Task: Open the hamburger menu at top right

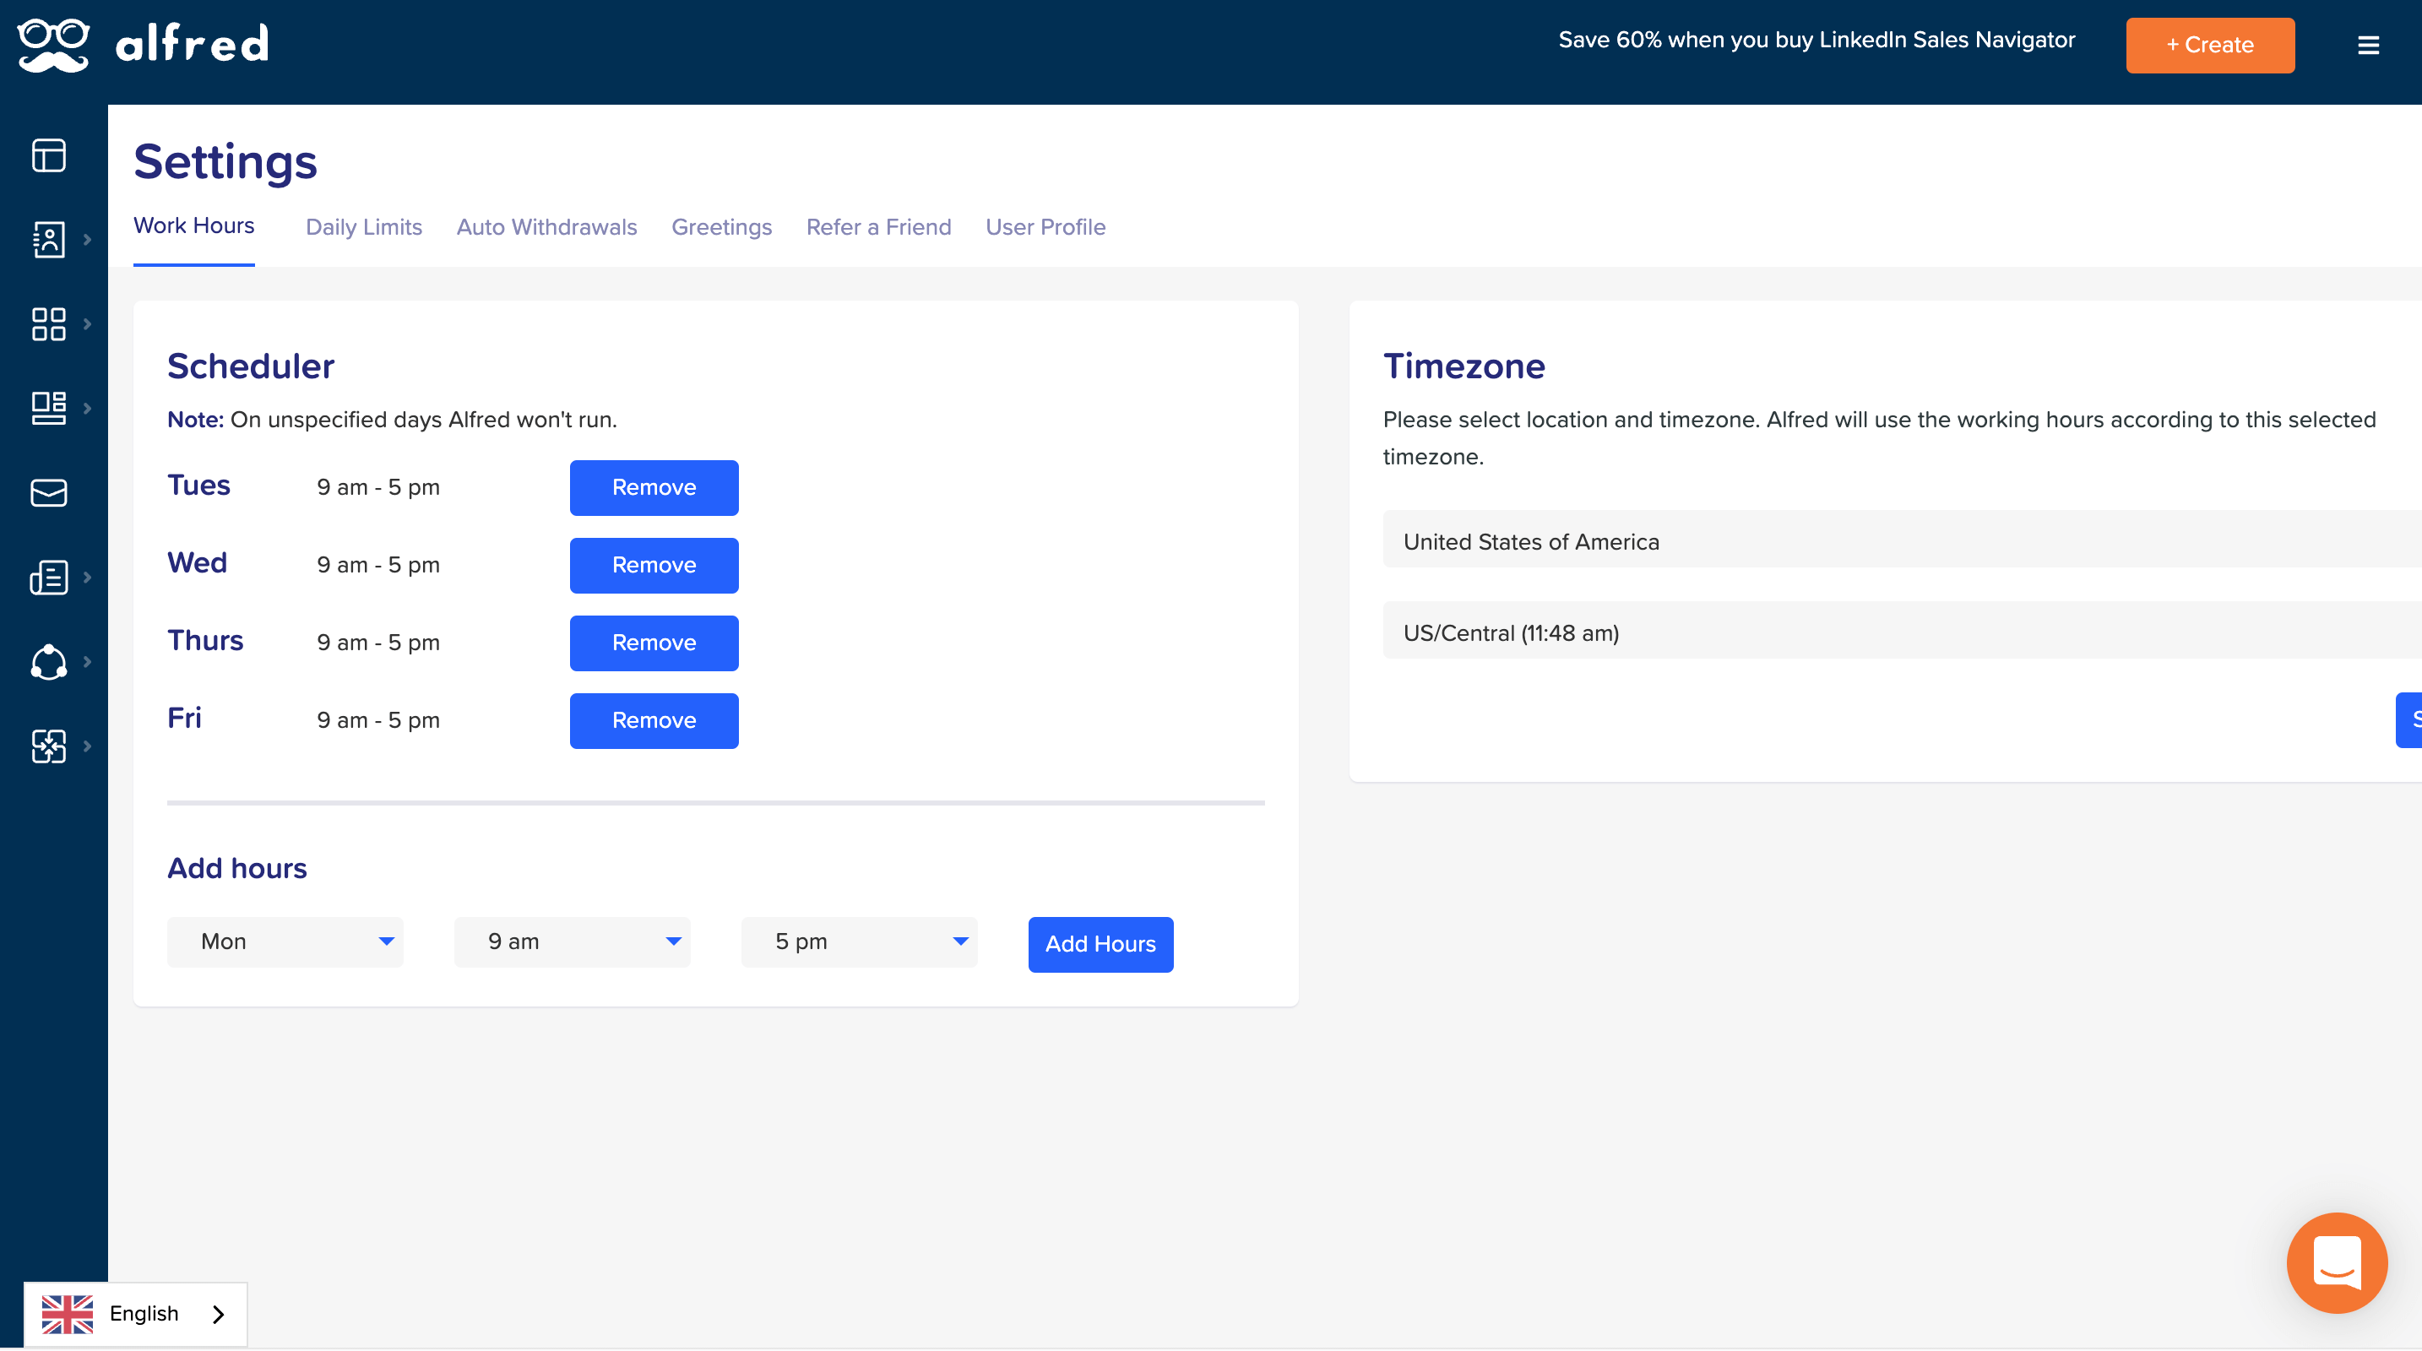Action: tap(2369, 44)
